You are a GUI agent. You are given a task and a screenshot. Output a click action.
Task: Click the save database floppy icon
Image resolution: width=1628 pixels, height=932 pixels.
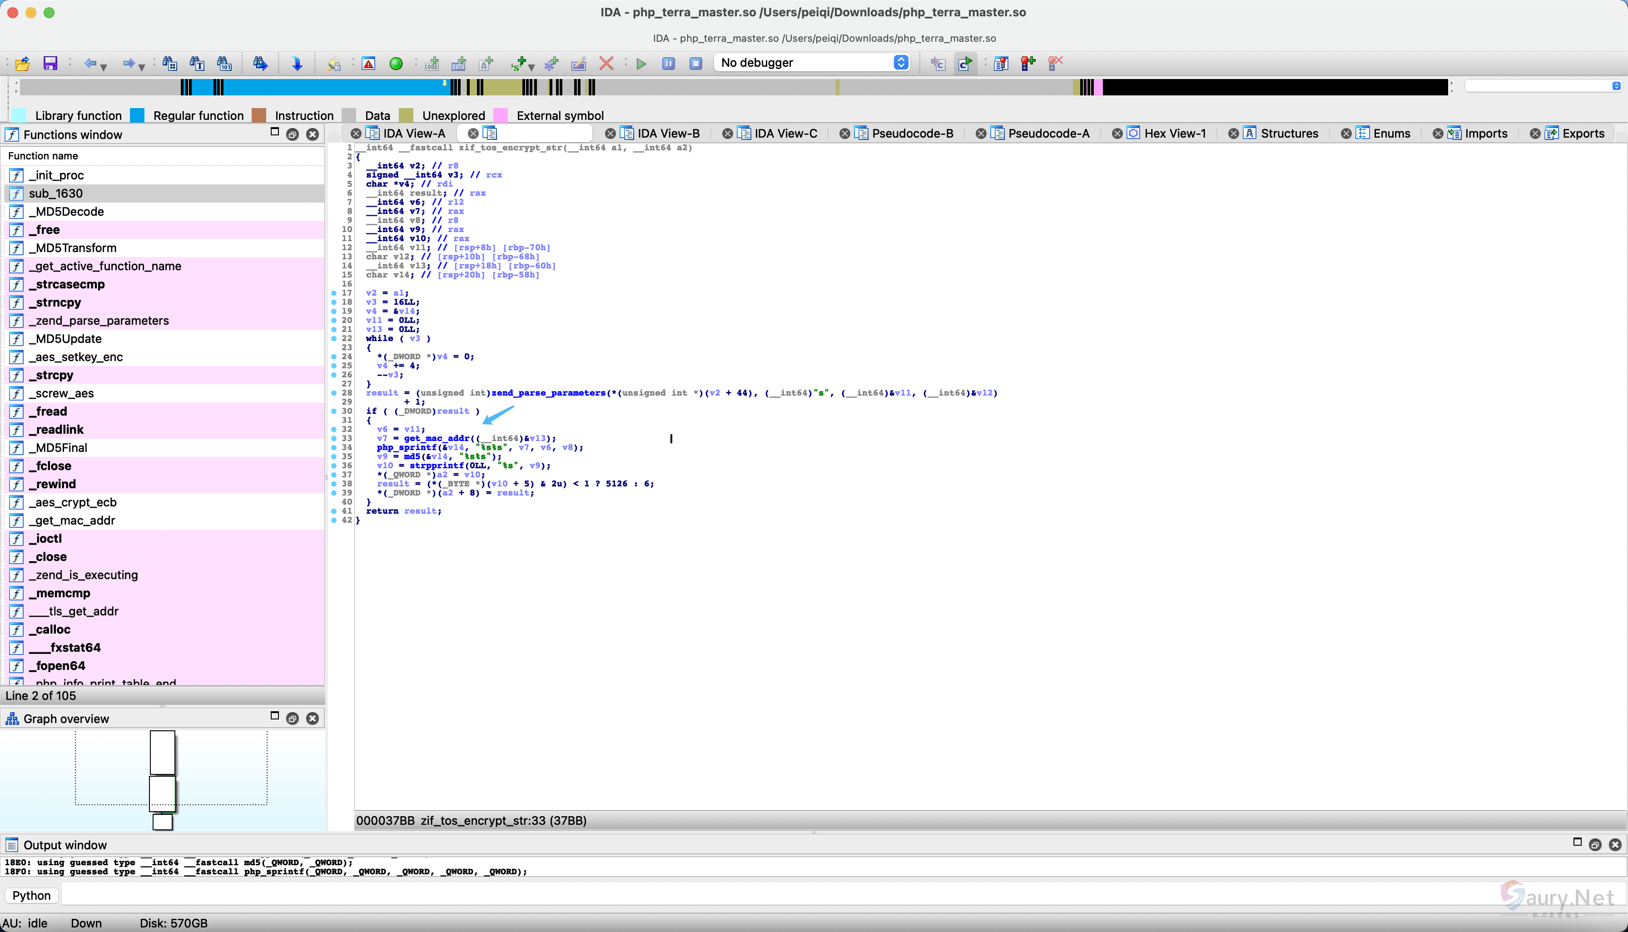pos(50,64)
